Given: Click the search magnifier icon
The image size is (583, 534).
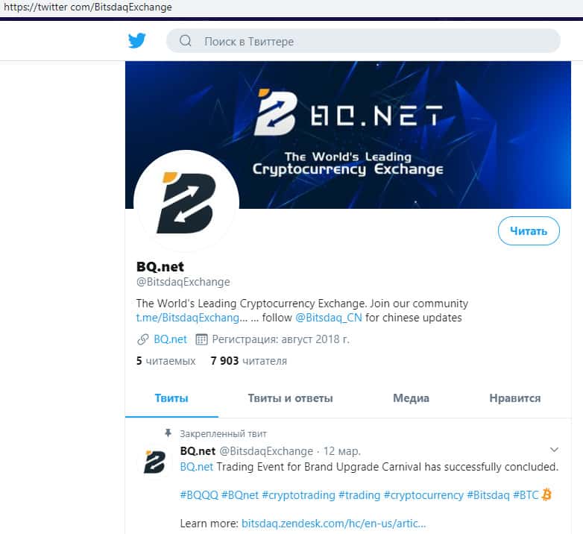Looking at the screenshot, I should point(186,41).
